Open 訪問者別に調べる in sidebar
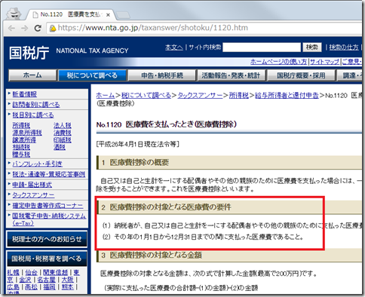The image size is (365, 297). point(36,105)
